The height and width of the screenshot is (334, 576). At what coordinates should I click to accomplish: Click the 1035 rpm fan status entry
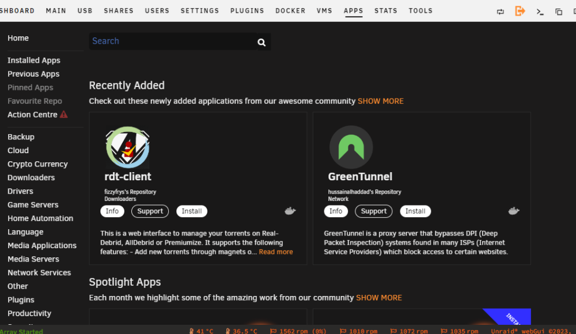(459, 331)
